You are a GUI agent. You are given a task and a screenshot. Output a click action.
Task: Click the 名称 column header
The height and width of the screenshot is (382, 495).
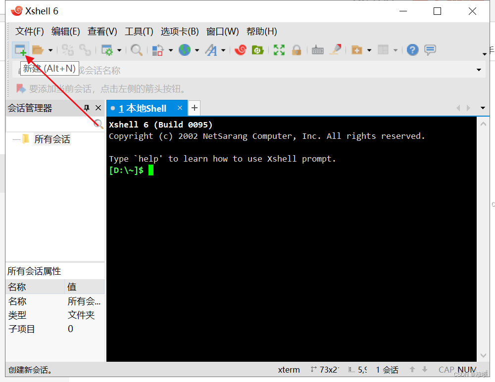tap(35, 287)
